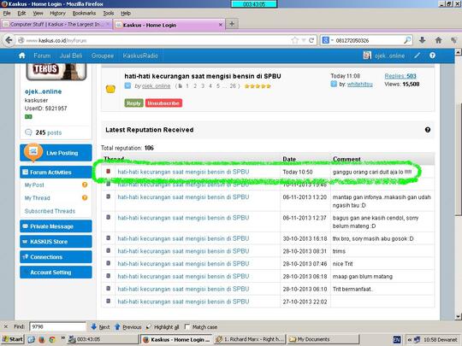Click the orange Live Posting speech bubble icon
This screenshot has width=462, height=346.
click(x=33, y=152)
